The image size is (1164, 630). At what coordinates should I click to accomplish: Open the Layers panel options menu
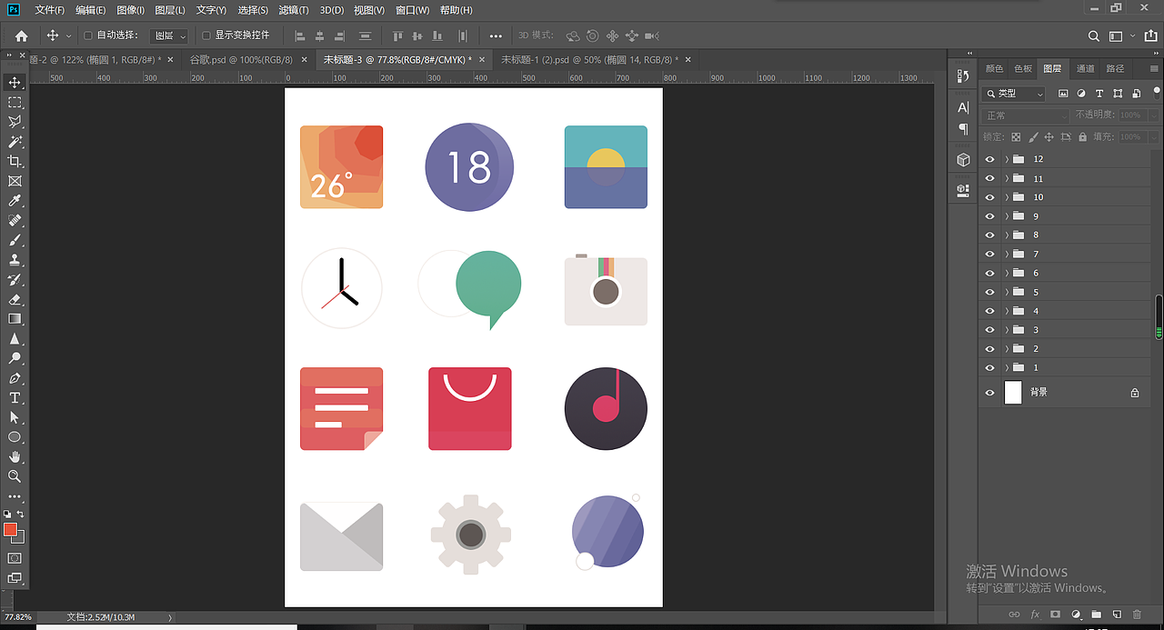coord(1155,68)
